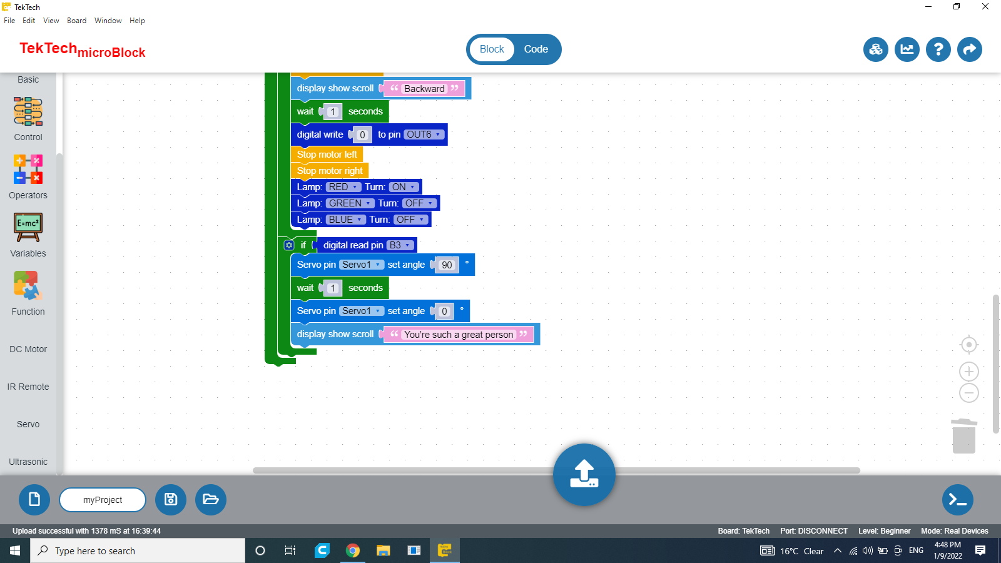The image size is (1001, 563).
Task: Open the OFF dropdown for BLUE lamp
Action: click(410, 220)
